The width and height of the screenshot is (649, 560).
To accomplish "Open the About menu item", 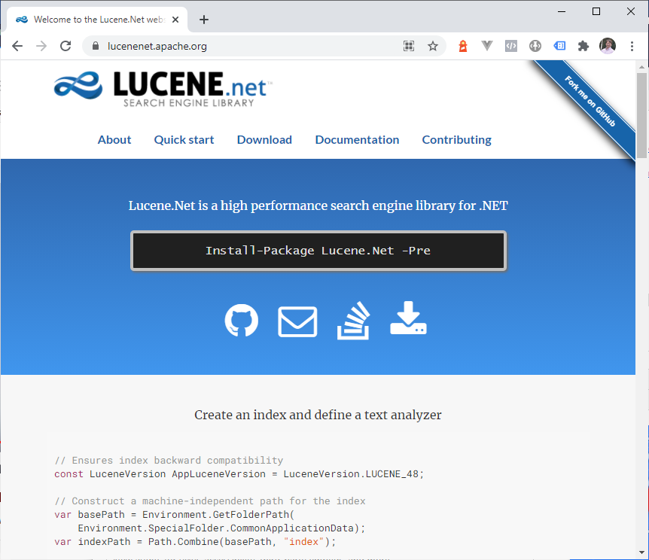I will pos(114,140).
